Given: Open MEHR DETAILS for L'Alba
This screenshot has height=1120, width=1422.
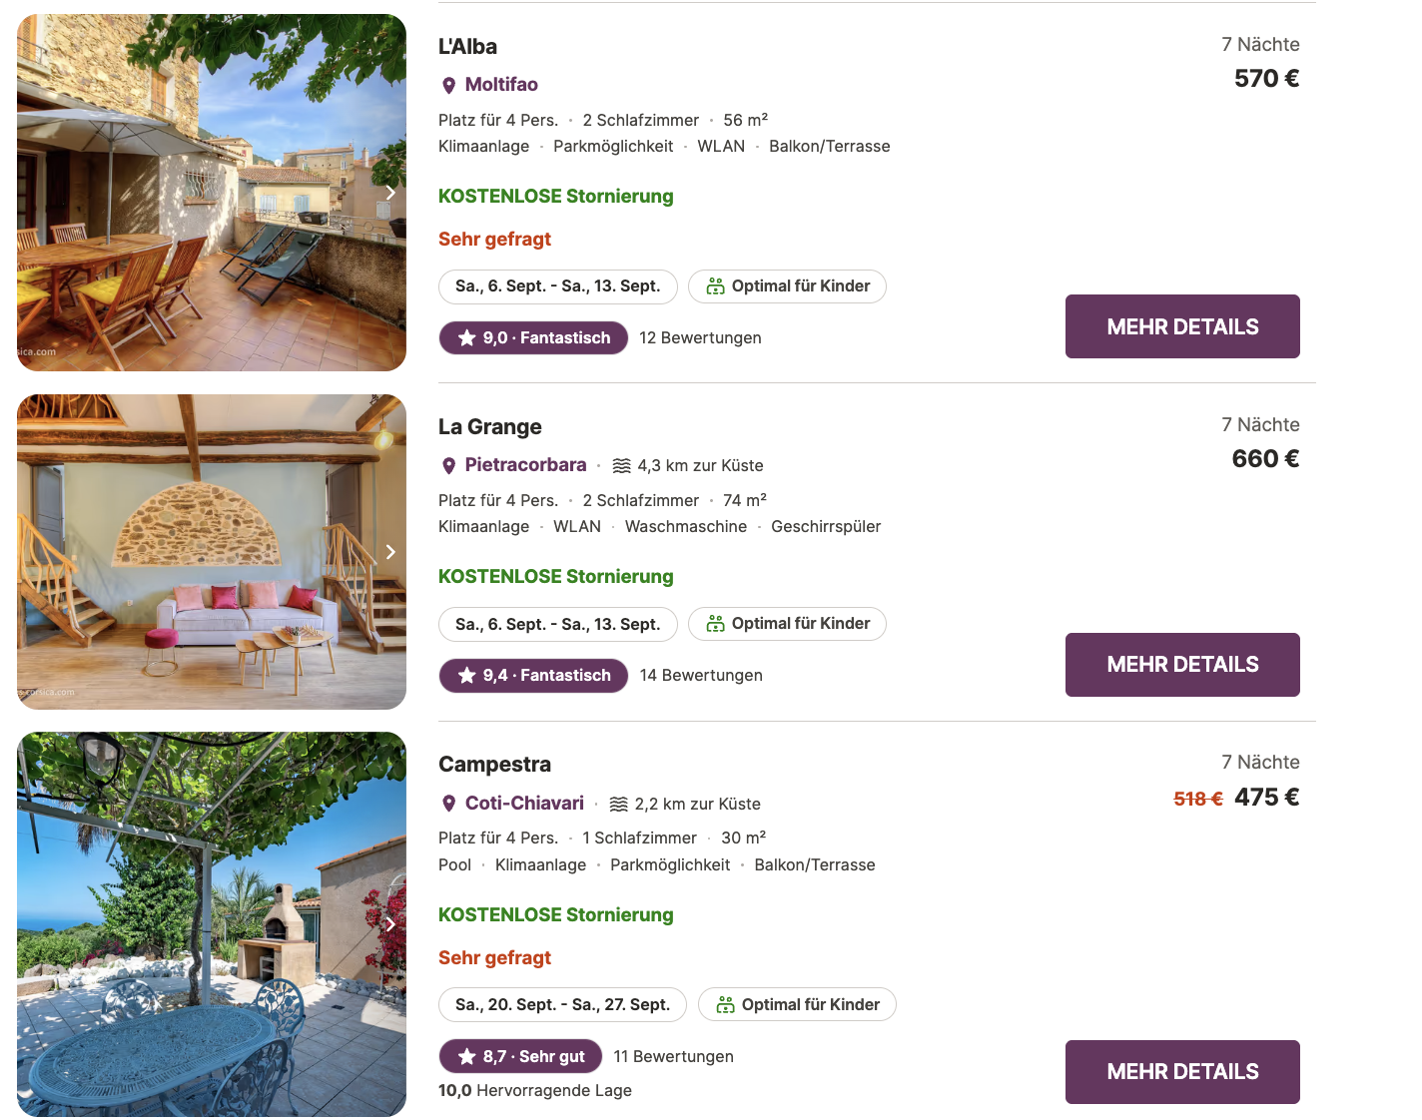Looking at the screenshot, I should pyautogui.click(x=1182, y=326).
